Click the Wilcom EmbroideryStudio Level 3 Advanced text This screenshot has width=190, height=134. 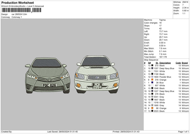[x=22, y=6]
